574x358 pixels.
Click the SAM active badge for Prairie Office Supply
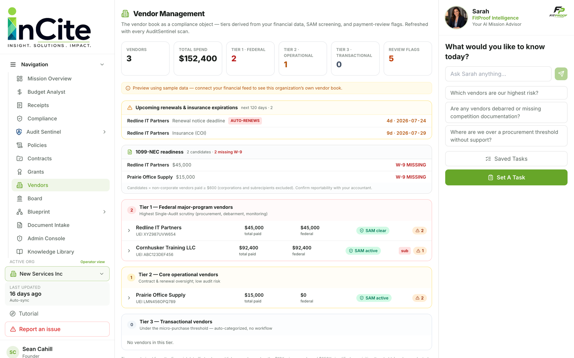[374, 298]
